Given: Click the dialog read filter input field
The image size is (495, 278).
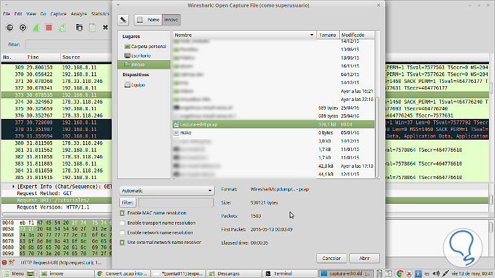Looking at the screenshot, I should [x=176, y=202].
